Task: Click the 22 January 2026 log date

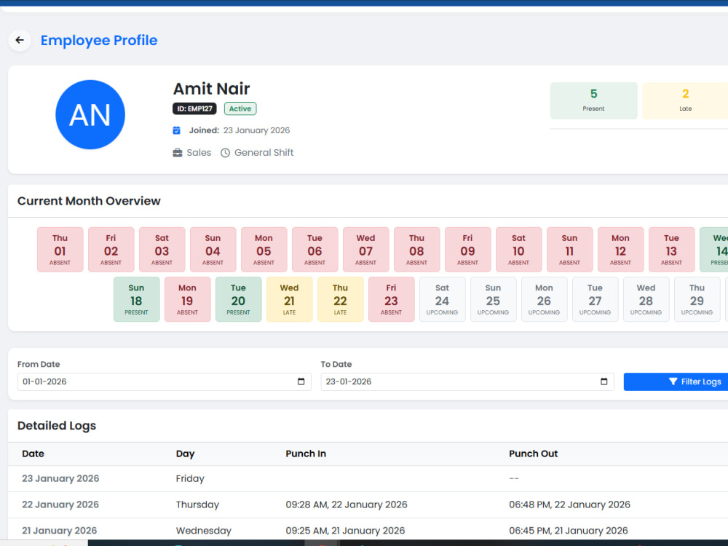Action: point(60,505)
